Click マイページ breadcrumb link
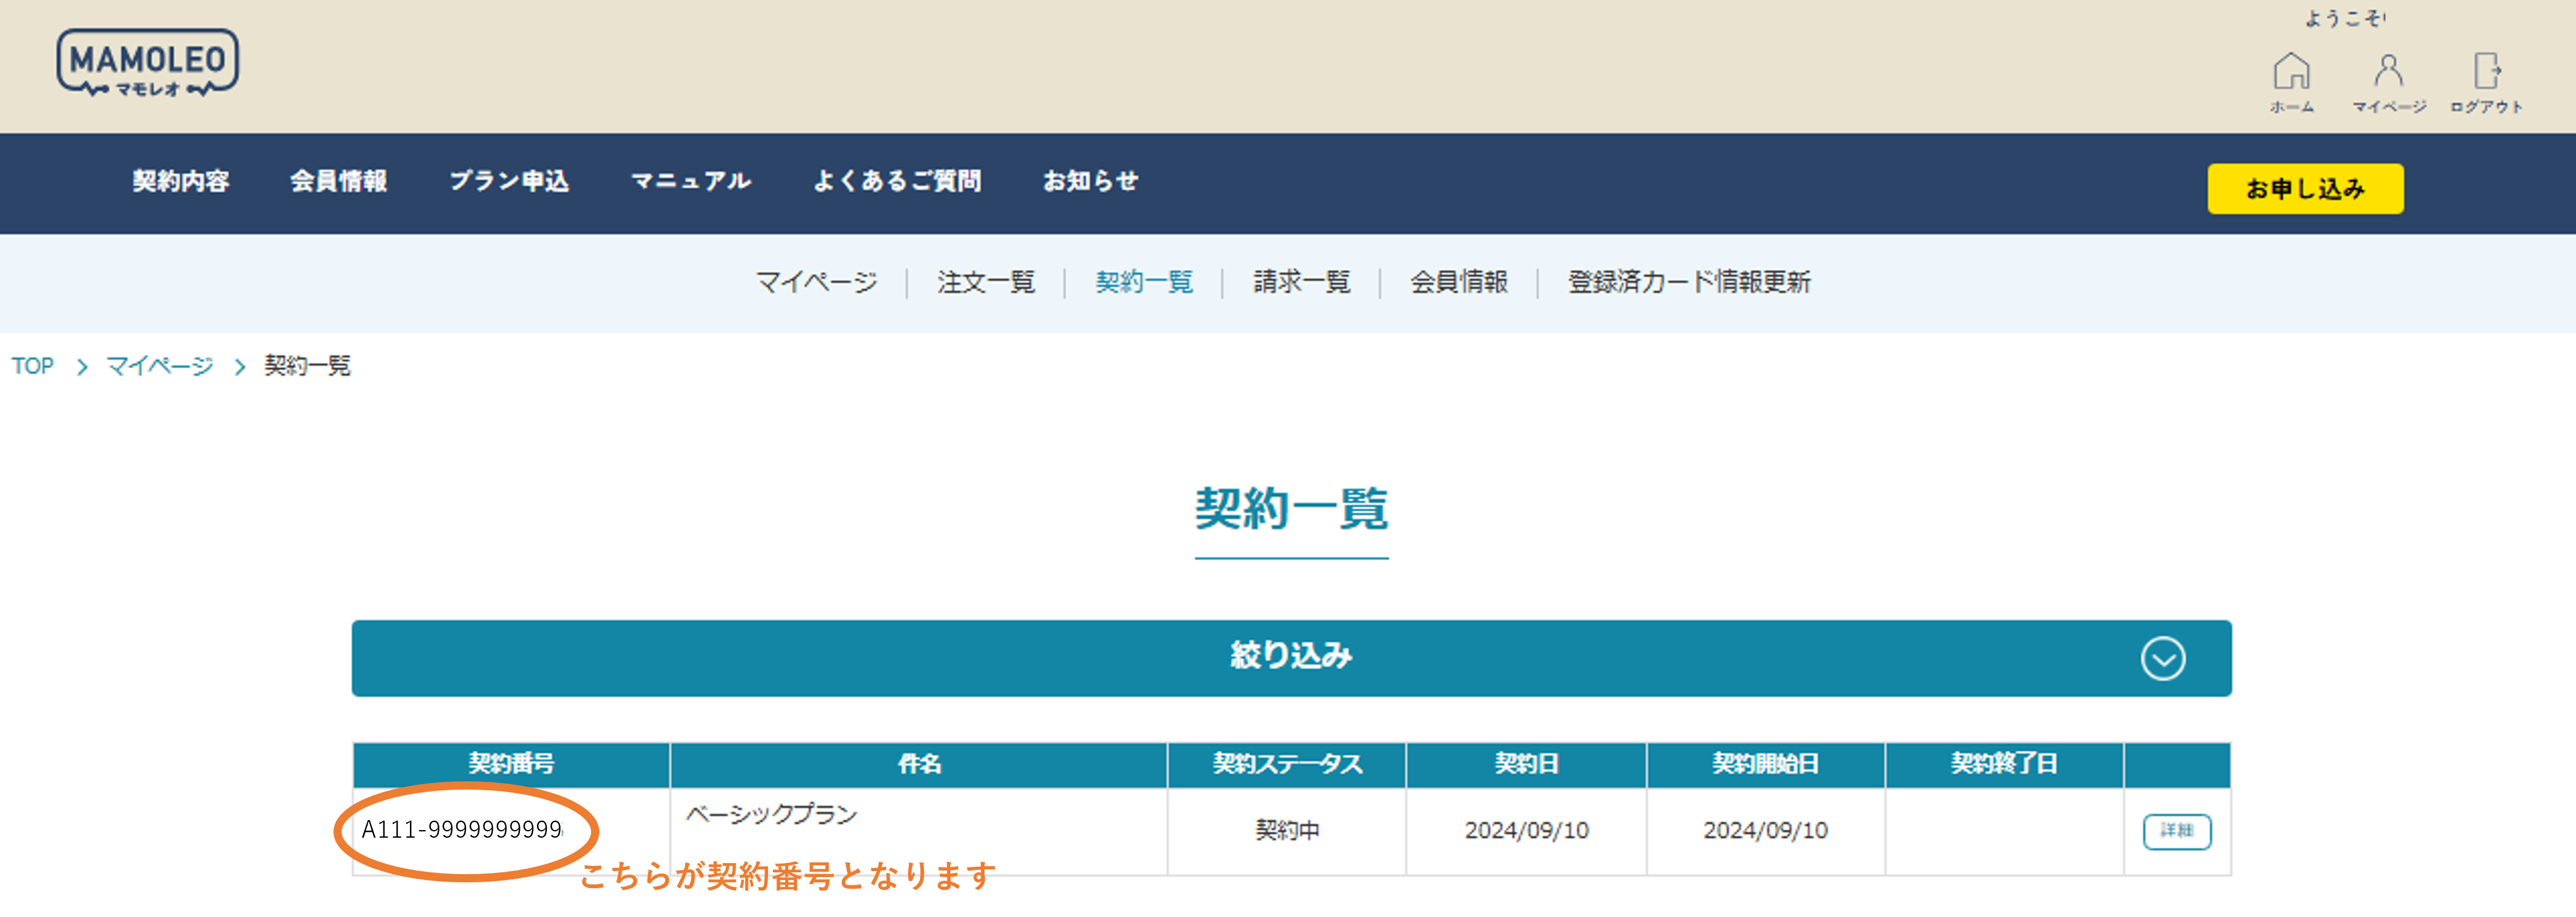Viewport: 2576px width, 917px height. 160,367
